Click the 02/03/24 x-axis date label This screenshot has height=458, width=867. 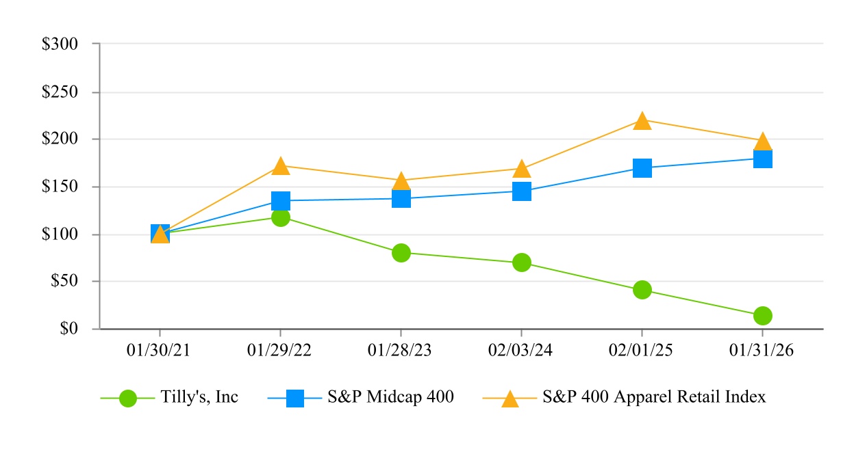(x=521, y=349)
